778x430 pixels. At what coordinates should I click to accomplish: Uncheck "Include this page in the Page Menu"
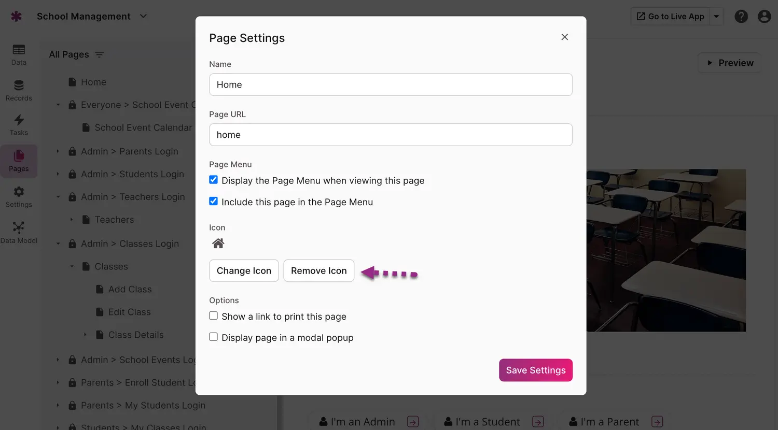point(213,202)
